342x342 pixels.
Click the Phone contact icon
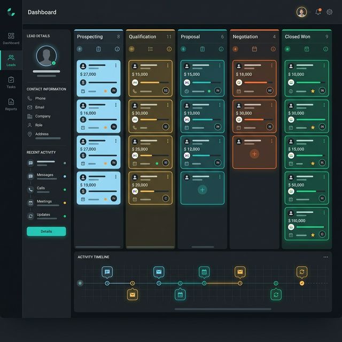[30, 98]
